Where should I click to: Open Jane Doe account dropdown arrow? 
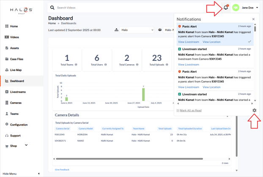pyautogui.click(x=257, y=8)
